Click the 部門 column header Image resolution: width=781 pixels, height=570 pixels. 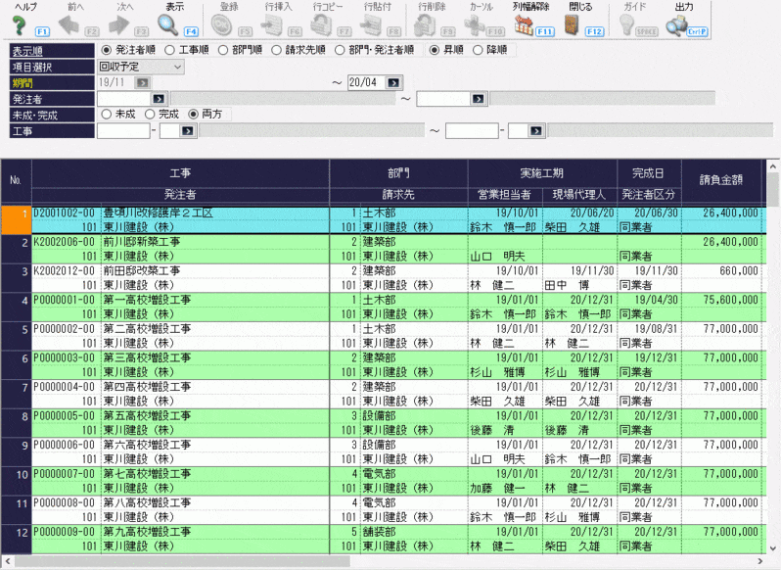pos(398,173)
